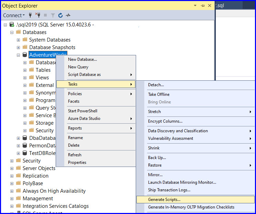Click the Filter funnel icon in toolbar
Image resolution: width=256 pixels, height=214 pixels.
pos(53,15)
